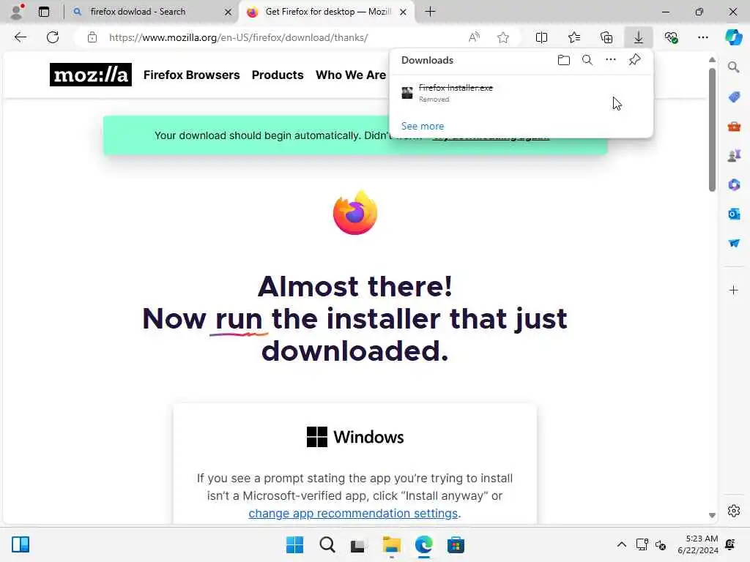This screenshot has width=750, height=562.
Task: Open sidebar Tools briefcase icon
Action: tap(734, 127)
